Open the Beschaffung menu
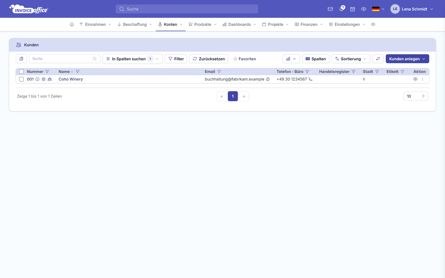The image size is (445, 278). (x=135, y=24)
